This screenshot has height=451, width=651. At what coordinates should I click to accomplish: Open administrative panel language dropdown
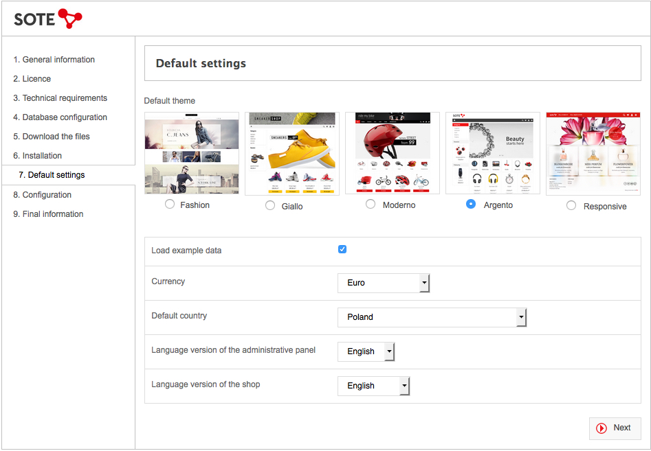pos(366,351)
